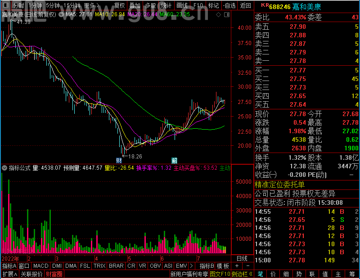360x279 pixels.
Task: Open the 图文F10 page
Action: pyautogui.click(x=220, y=274)
